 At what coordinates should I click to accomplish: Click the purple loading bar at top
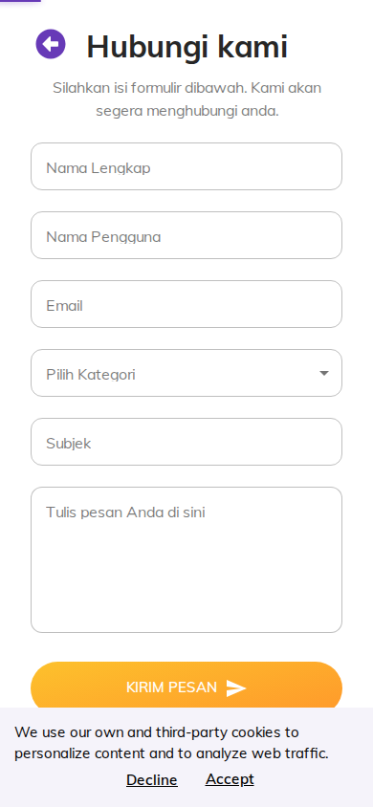pos(21,1)
